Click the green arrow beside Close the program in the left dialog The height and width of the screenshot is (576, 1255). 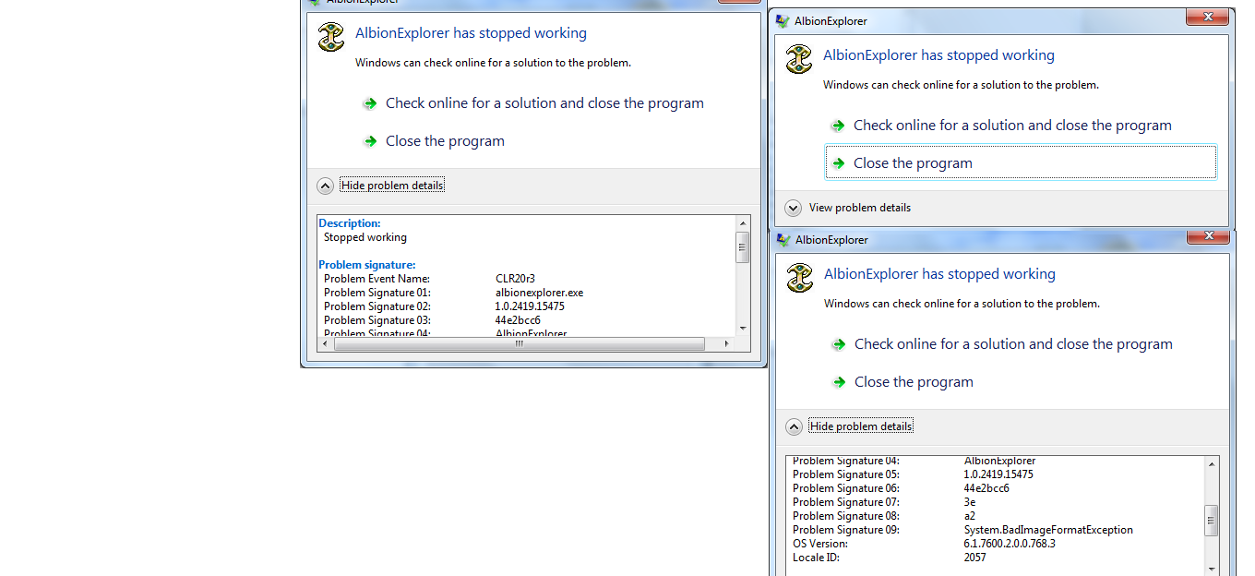[x=370, y=141]
